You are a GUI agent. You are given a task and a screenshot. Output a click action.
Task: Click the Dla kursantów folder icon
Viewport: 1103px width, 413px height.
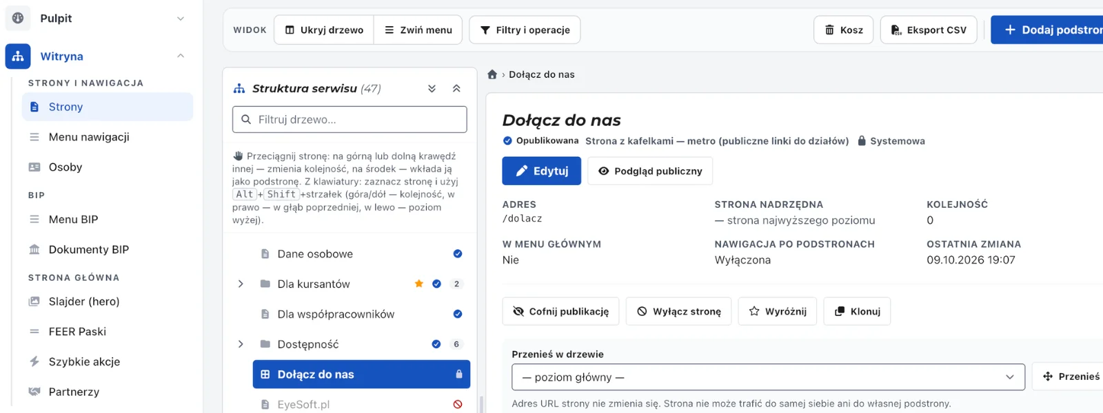(265, 284)
